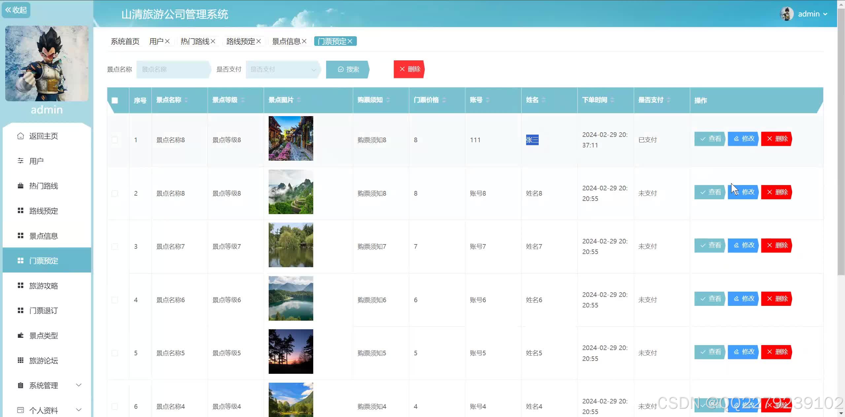
Task: Open 门票退订 in the sidebar
Action: pyautogui.click(x=44, y=310)
